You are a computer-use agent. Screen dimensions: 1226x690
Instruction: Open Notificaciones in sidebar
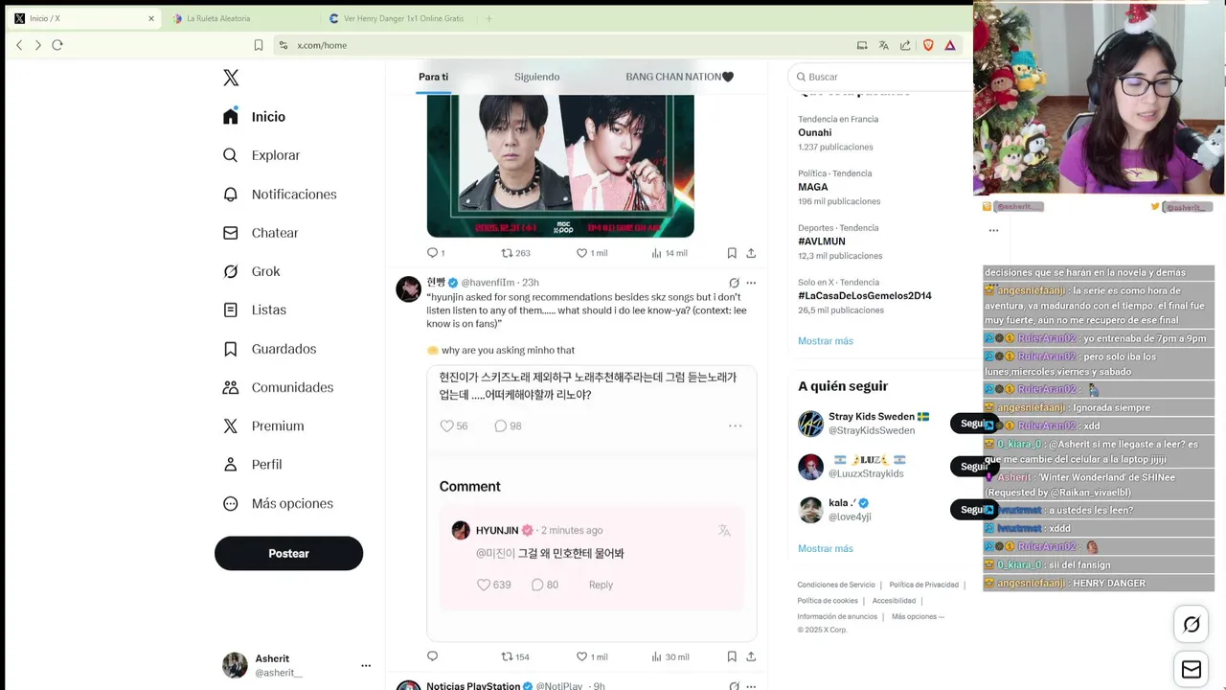coord(280,194)
